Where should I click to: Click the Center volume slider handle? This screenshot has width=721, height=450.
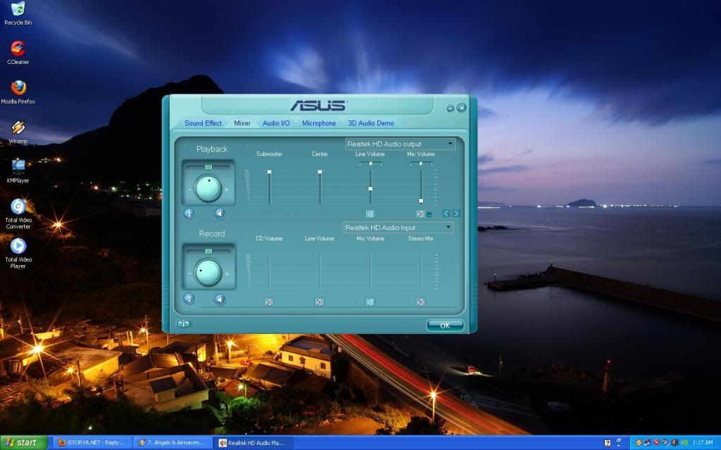320,172
